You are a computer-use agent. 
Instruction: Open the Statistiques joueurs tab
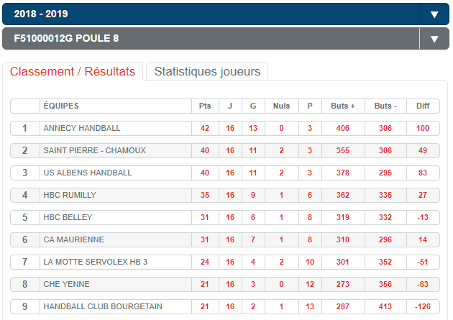click(x=207, y=71)
